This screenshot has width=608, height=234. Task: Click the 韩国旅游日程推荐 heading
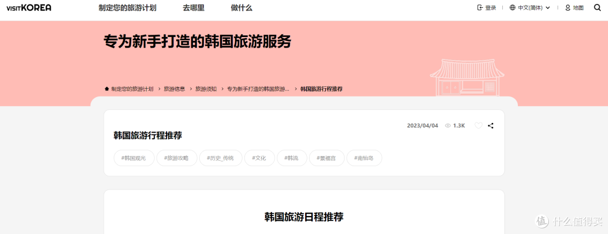[304, 217]
